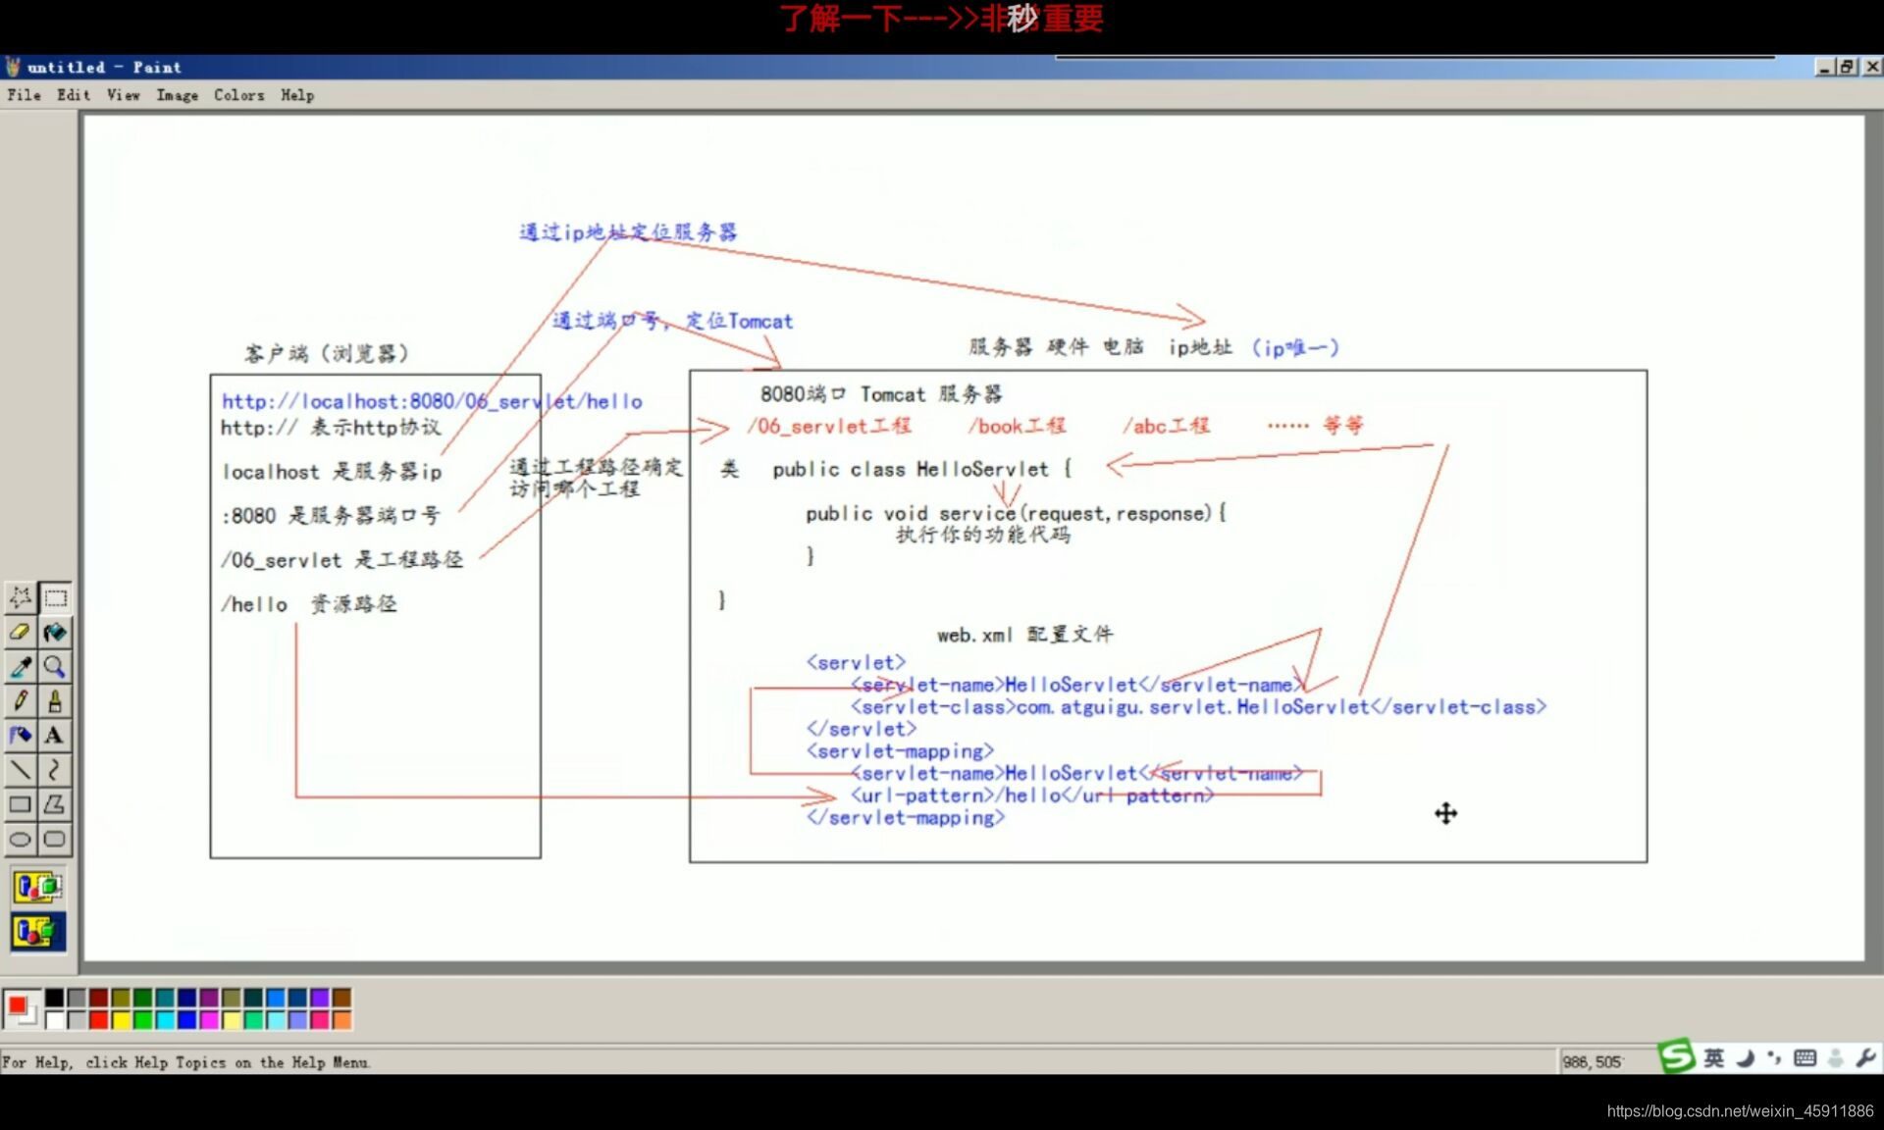Open the IME wrench settings icon
1884x1130 pixels.
point(1865,1057)
